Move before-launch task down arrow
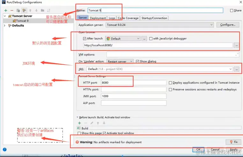The width and height of the screenshot is (243, 157). coord(104,123)
